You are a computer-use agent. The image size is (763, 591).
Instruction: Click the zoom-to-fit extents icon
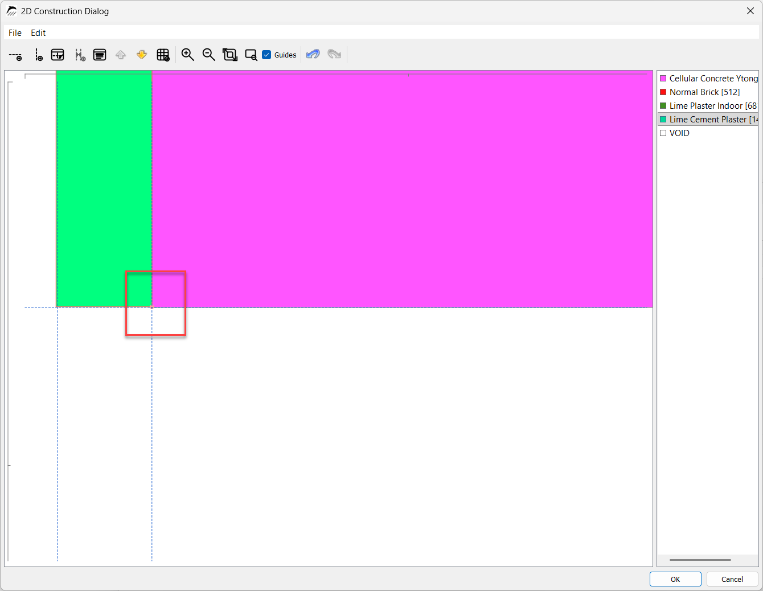click(x=229, y=55)
